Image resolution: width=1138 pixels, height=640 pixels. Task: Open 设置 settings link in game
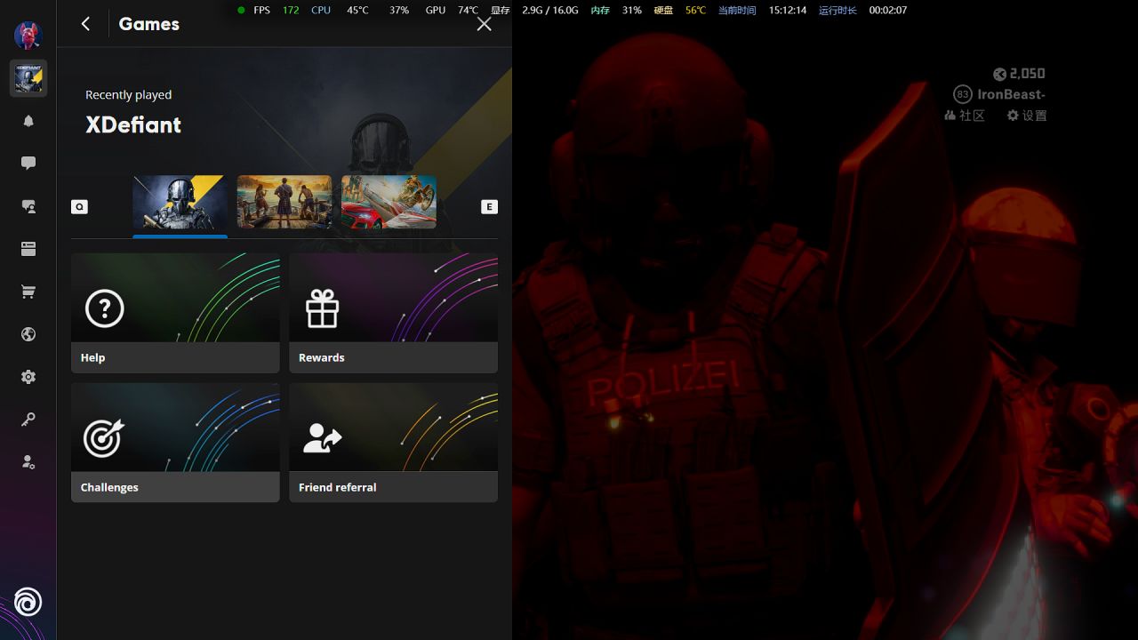coord(1027,116)
